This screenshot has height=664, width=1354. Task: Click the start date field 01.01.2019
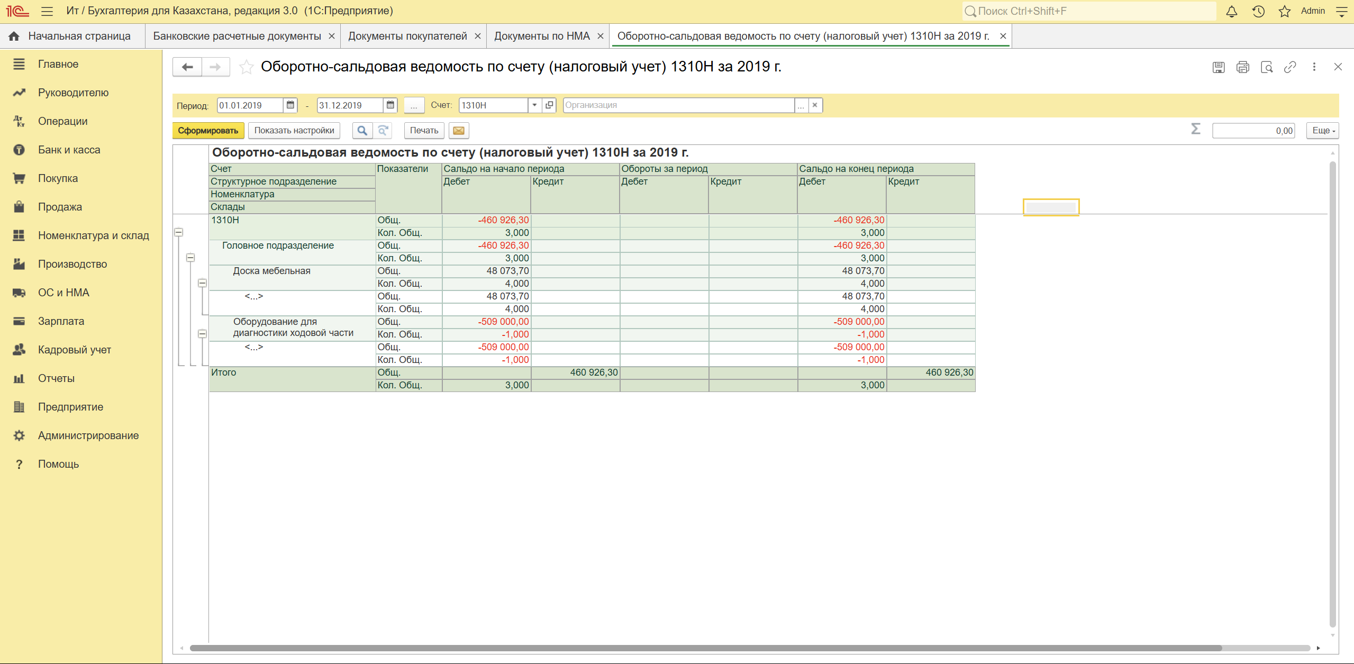pyautogui.click(x=250, y=105)
